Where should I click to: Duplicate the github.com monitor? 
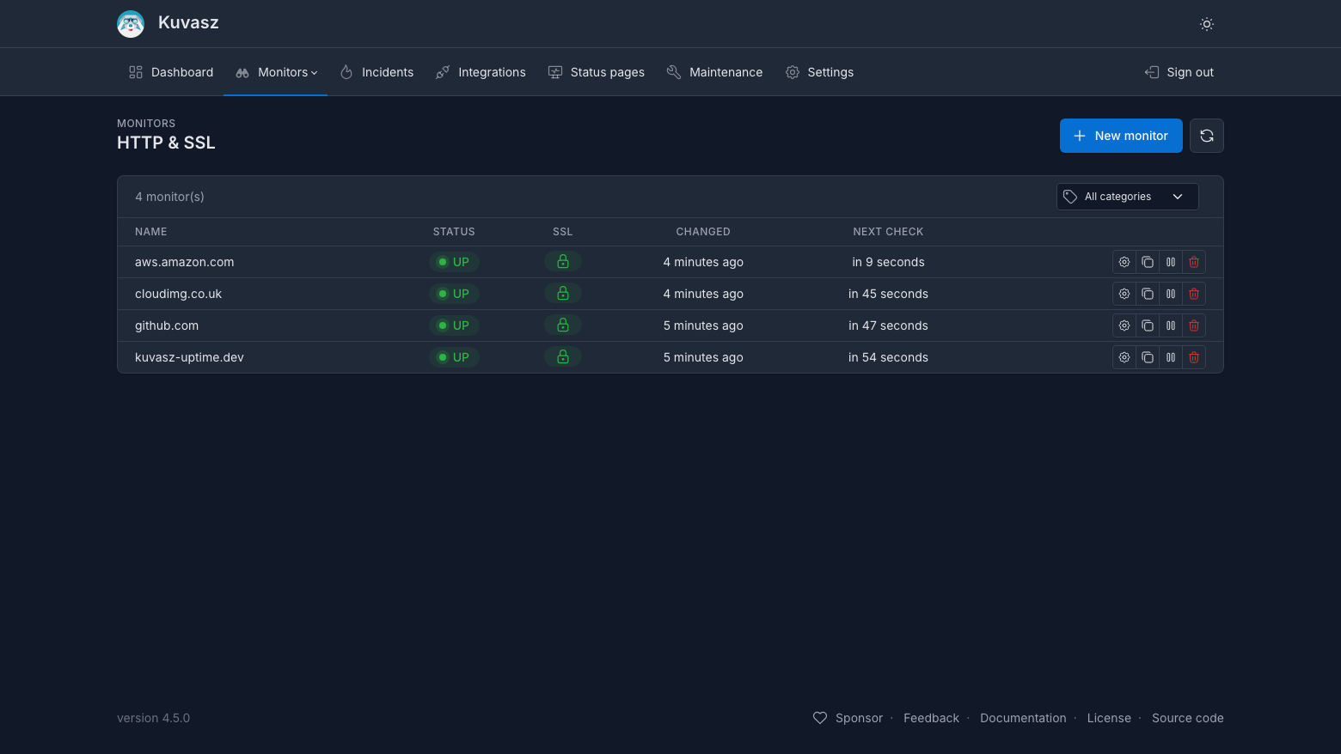coord(1148,325)
